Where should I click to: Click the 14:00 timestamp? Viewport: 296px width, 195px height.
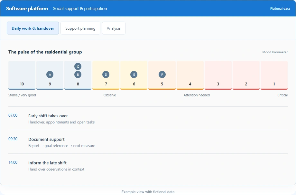[x=13, y=162]
